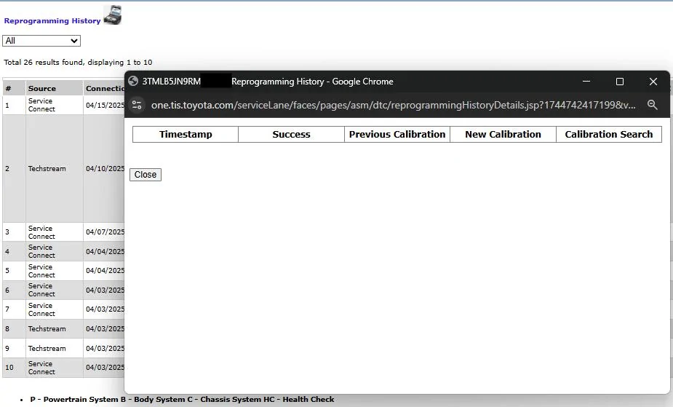The image size is (673, 407).
Task: Select the Previous Calibration column header
Action: 397,134
